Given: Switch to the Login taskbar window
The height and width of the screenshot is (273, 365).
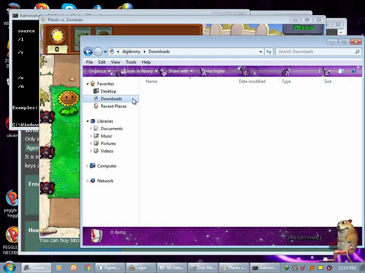Looking at the screenshot, I should click(141, 268).
